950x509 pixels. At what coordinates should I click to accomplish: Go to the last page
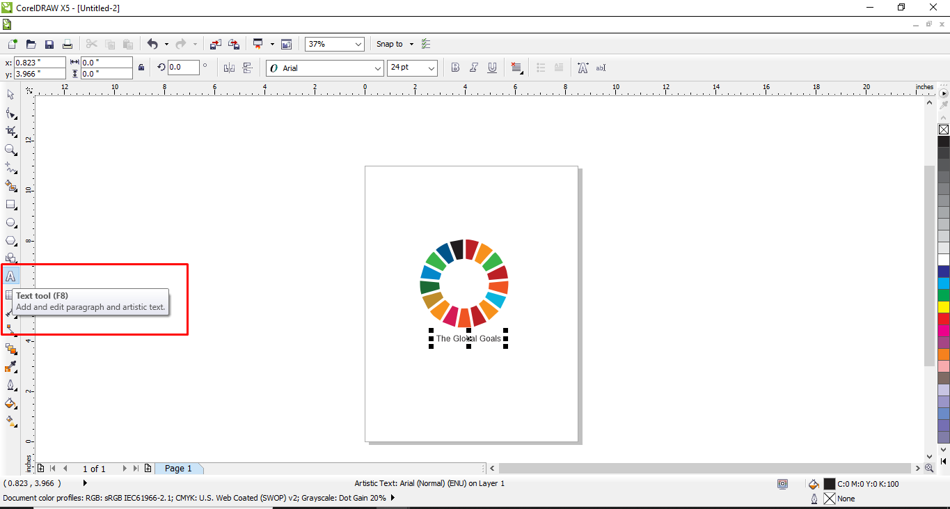[136, 469]
